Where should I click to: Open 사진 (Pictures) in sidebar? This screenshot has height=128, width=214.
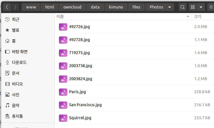[x=28, y=95]
